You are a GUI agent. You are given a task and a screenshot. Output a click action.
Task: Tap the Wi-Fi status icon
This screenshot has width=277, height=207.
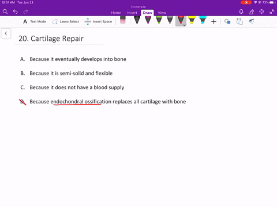tap(256, 2)
